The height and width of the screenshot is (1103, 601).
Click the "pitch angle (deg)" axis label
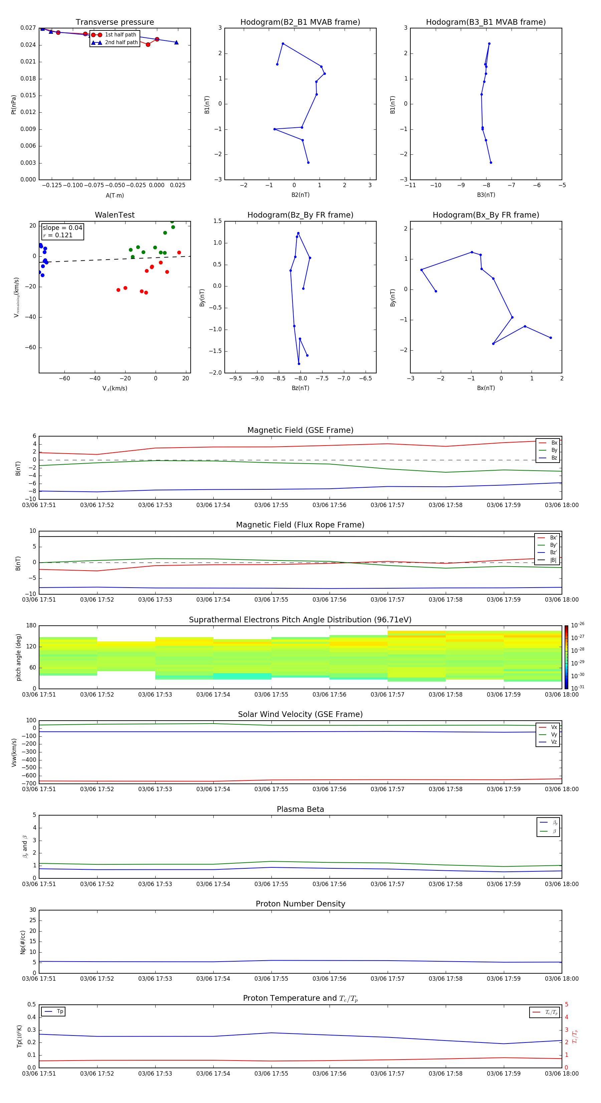[18, 657]
